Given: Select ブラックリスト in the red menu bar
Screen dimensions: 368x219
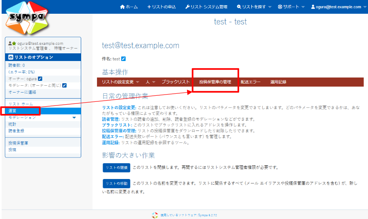Looking at the screenshot, I should pyautogui.click(x=176, y=82).
